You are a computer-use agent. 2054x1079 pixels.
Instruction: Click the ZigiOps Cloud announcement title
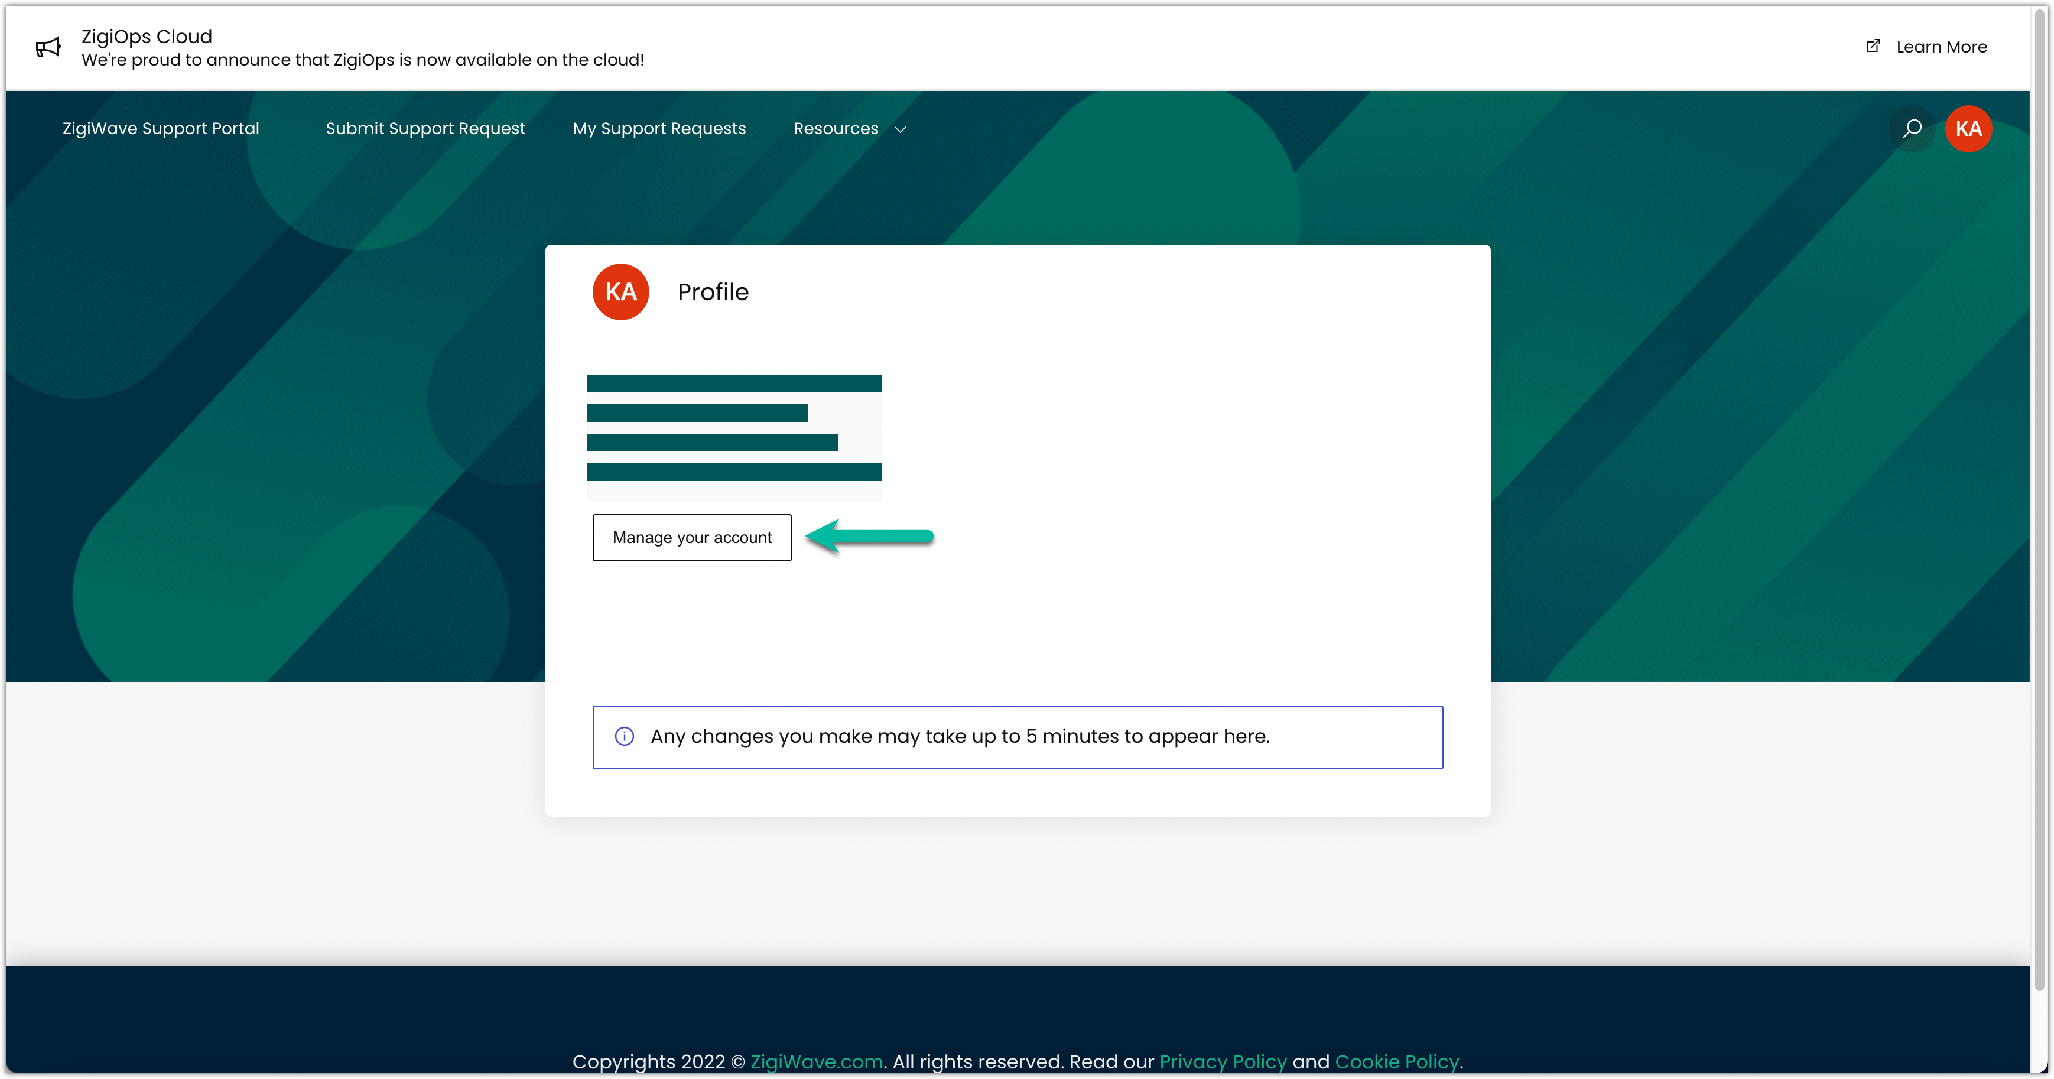(x=147, y=37)
